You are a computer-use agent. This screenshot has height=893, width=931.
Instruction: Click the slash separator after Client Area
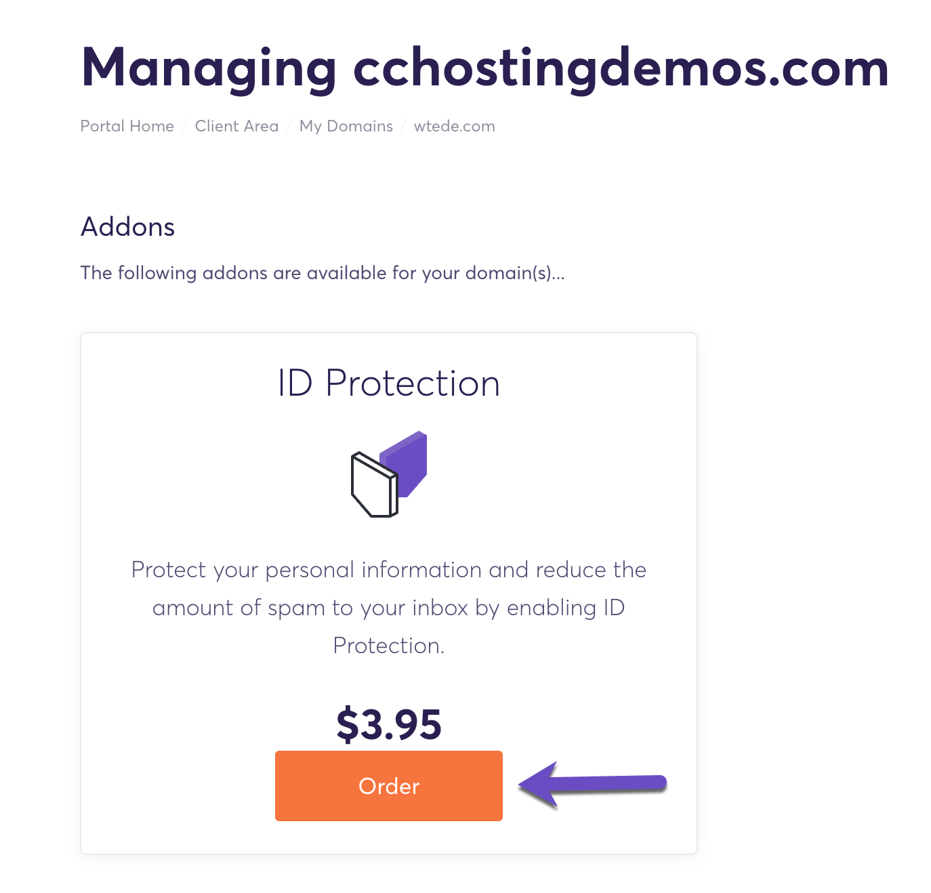(x=289, y=127)
